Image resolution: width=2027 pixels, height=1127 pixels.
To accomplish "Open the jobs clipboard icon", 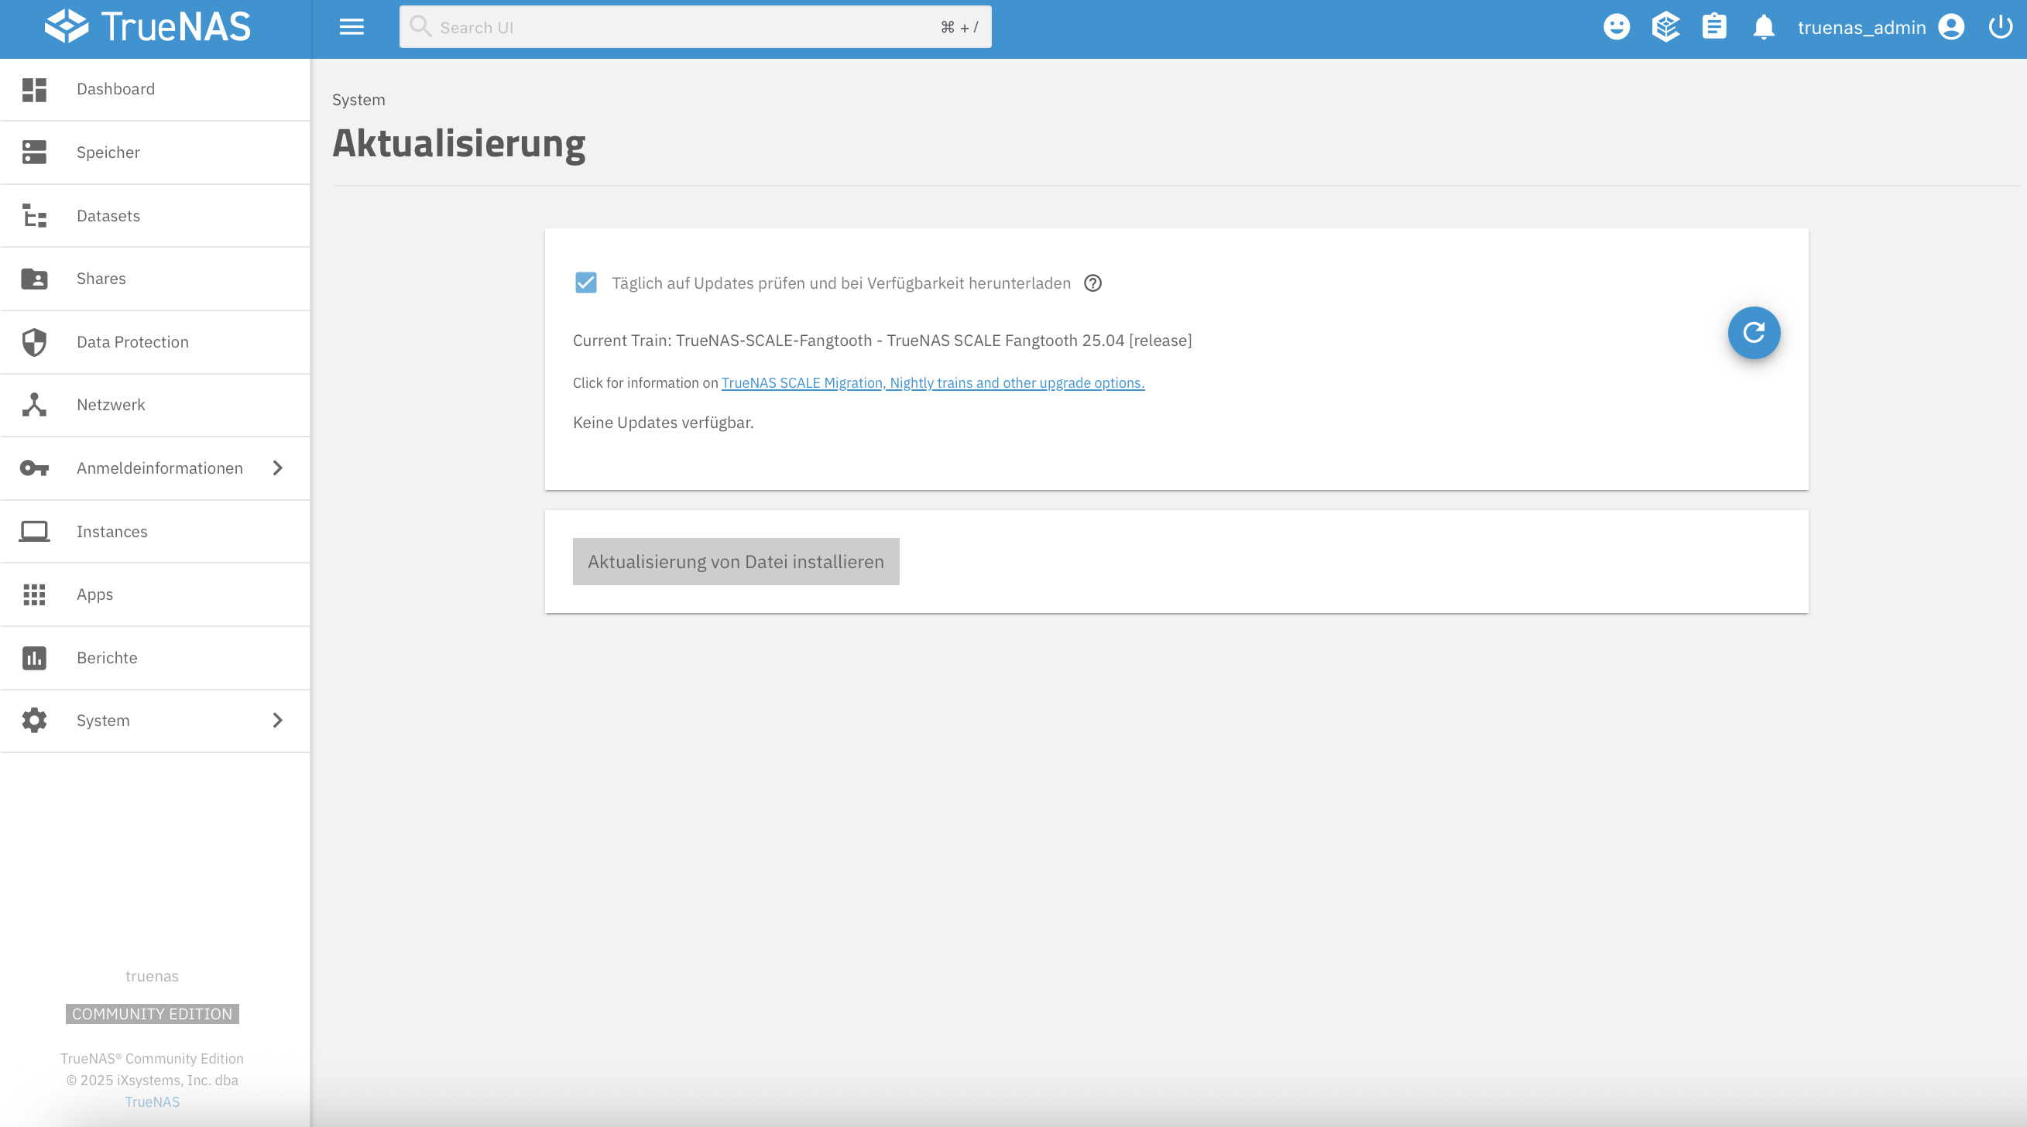I will (1714, 28).
